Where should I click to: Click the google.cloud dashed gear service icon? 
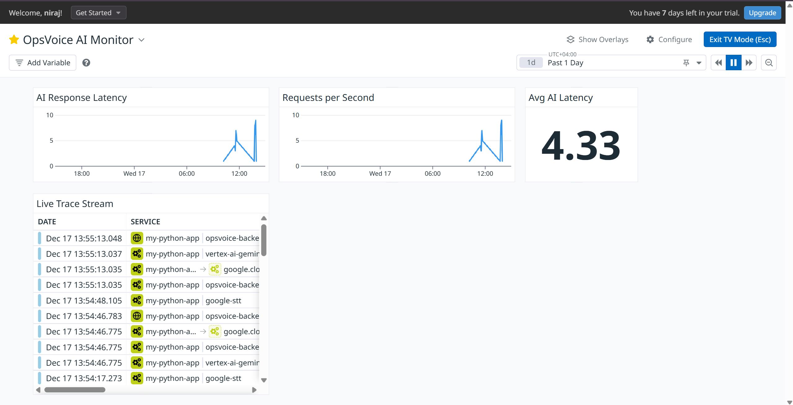point(215,269)
